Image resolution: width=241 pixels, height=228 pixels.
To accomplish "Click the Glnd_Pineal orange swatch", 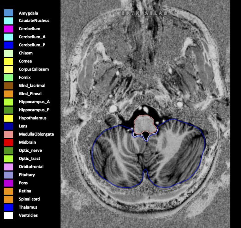I will [8, 94].
